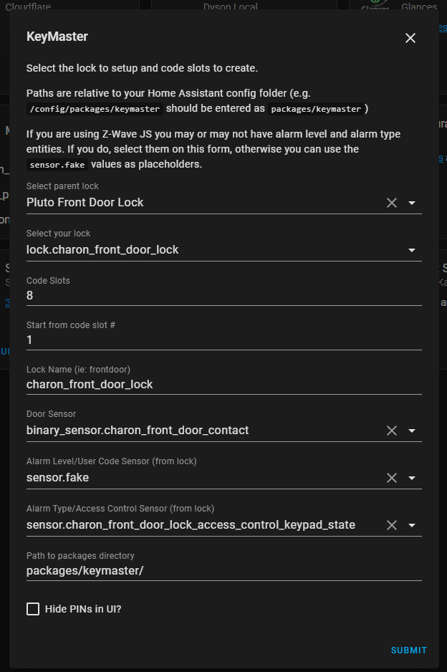Select the Dyson Local entry in the background
447x672 pixels.
(x=231, y=6)
